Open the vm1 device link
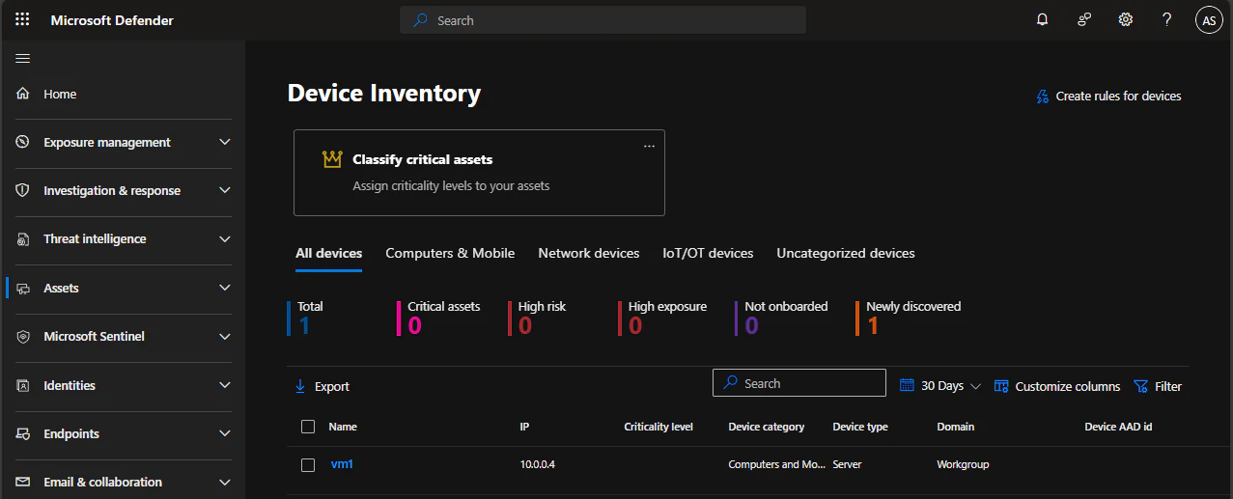1233x499 pixels. (x=342, y=464)
